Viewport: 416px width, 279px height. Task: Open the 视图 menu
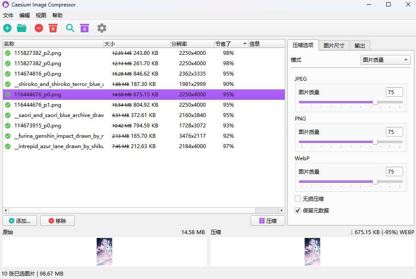pos(41,16)
